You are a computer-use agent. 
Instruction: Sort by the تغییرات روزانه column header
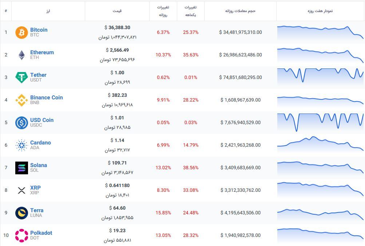pyautogui.click(x=163, y=11)
